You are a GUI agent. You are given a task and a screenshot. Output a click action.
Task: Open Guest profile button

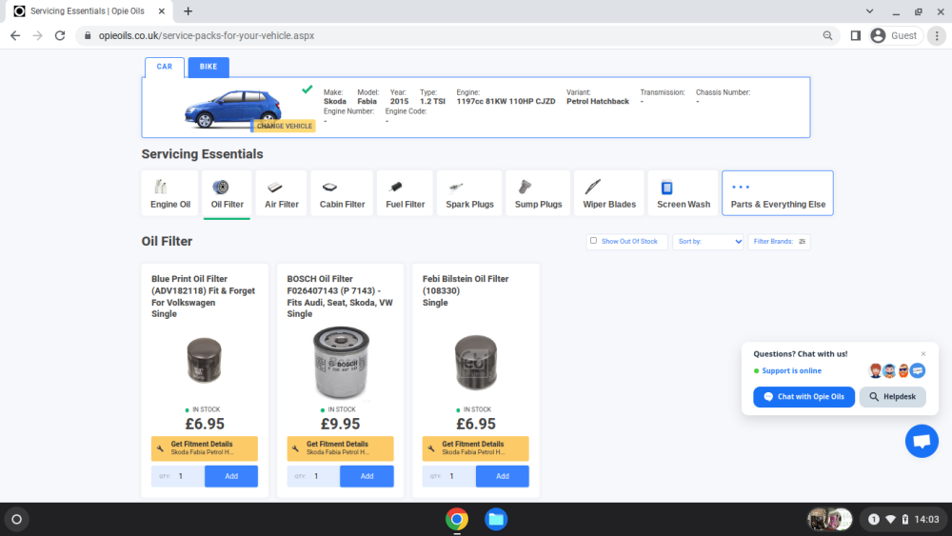click(896, 36)
